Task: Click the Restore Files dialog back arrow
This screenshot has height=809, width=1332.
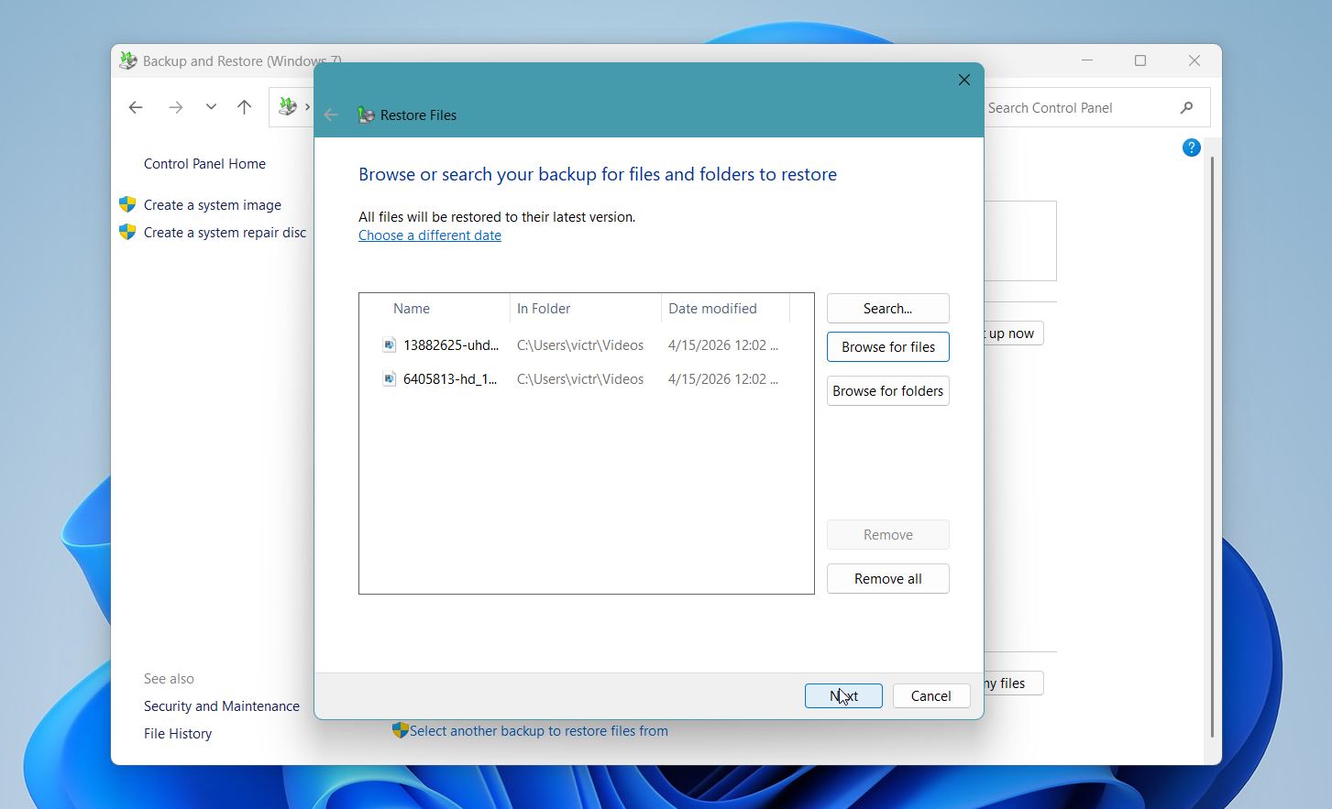Action: click(331, 115)
